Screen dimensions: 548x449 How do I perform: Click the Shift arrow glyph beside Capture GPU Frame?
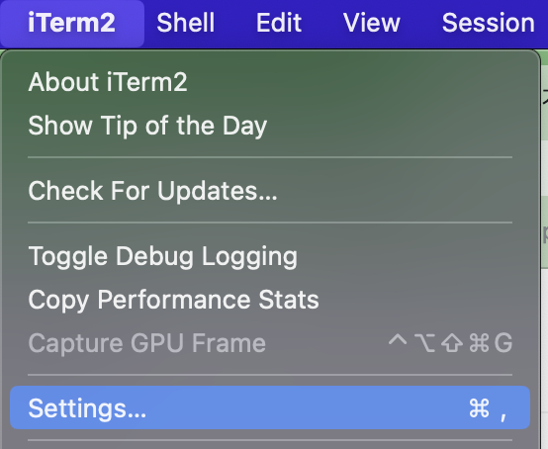point(452,343)
